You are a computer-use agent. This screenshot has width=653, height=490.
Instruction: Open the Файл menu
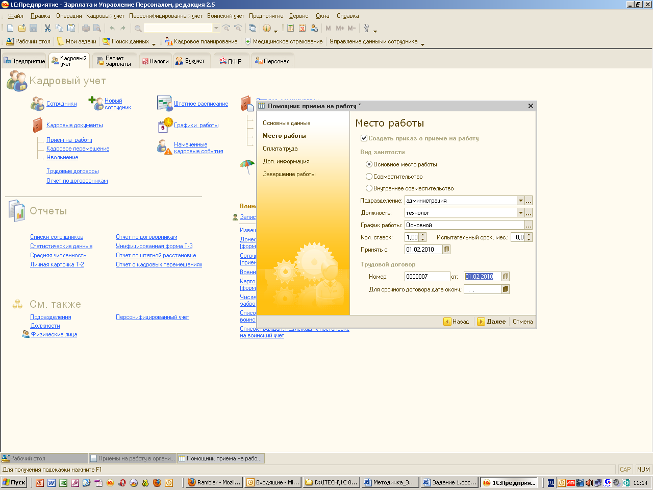16,16
